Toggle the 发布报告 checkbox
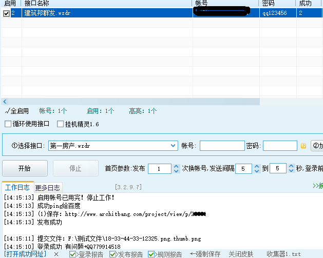The height and width of the screenshot is (258, 323). click(x=112, y=254)
